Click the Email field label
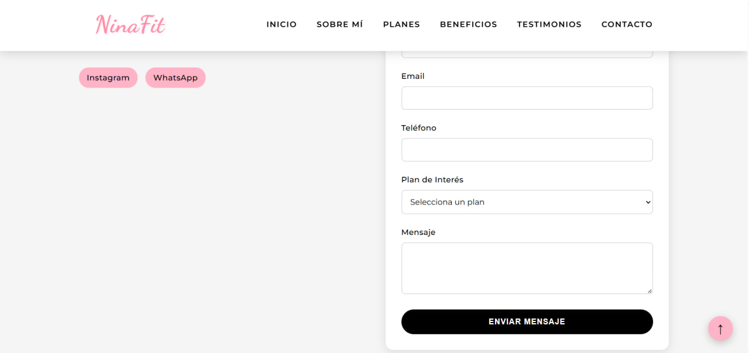749x353 pixels. coord(413,76)
